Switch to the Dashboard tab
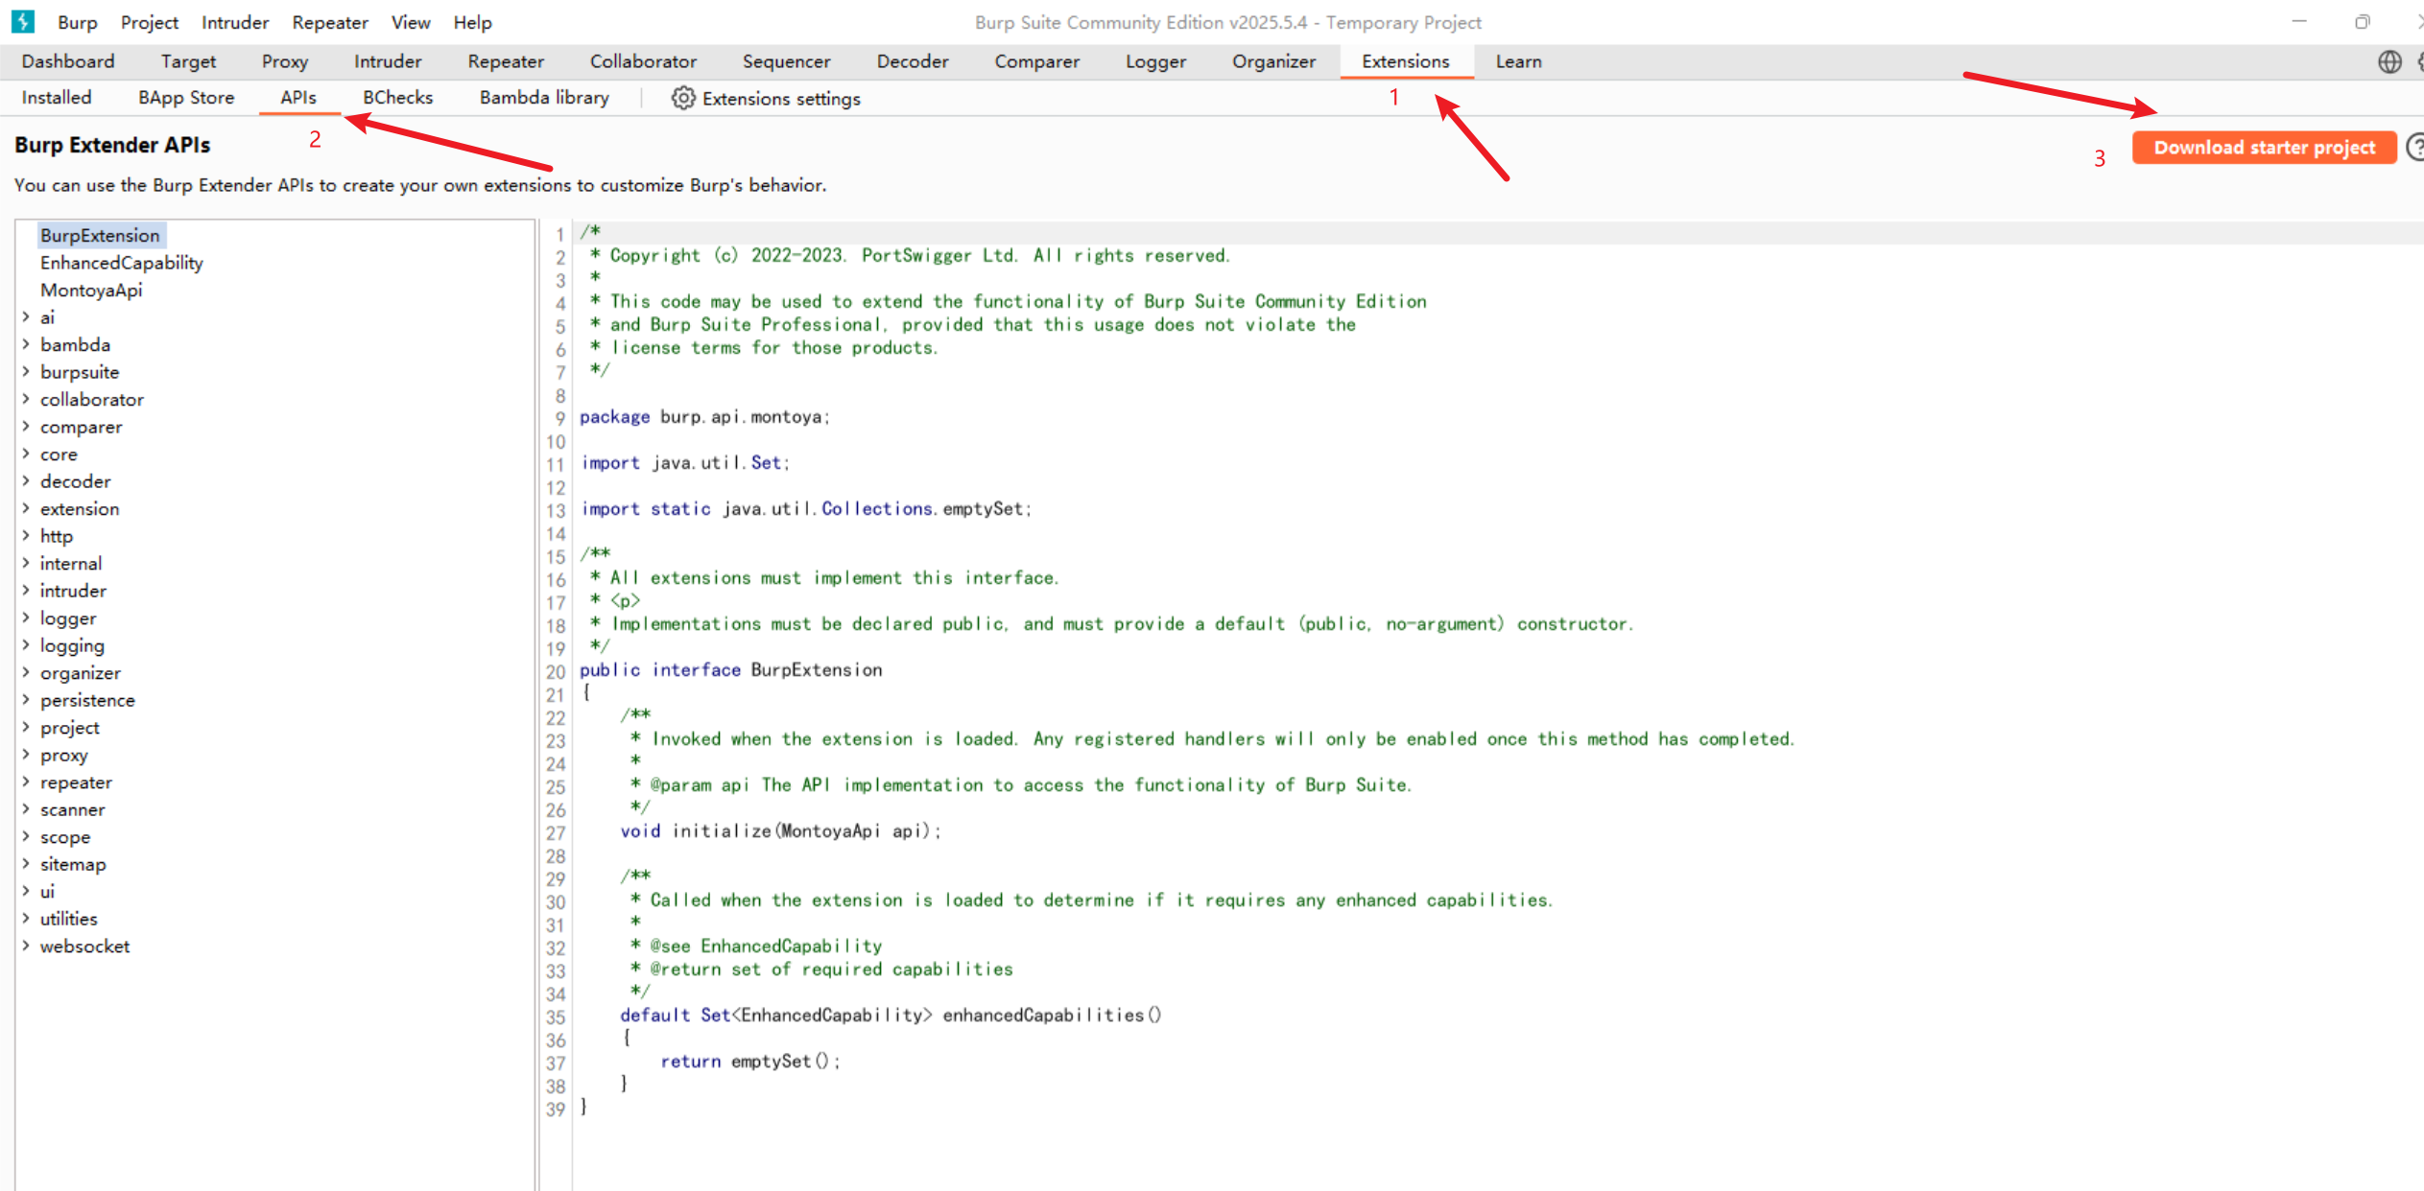Screen dimensions: 2424x1191 point(68,61)
